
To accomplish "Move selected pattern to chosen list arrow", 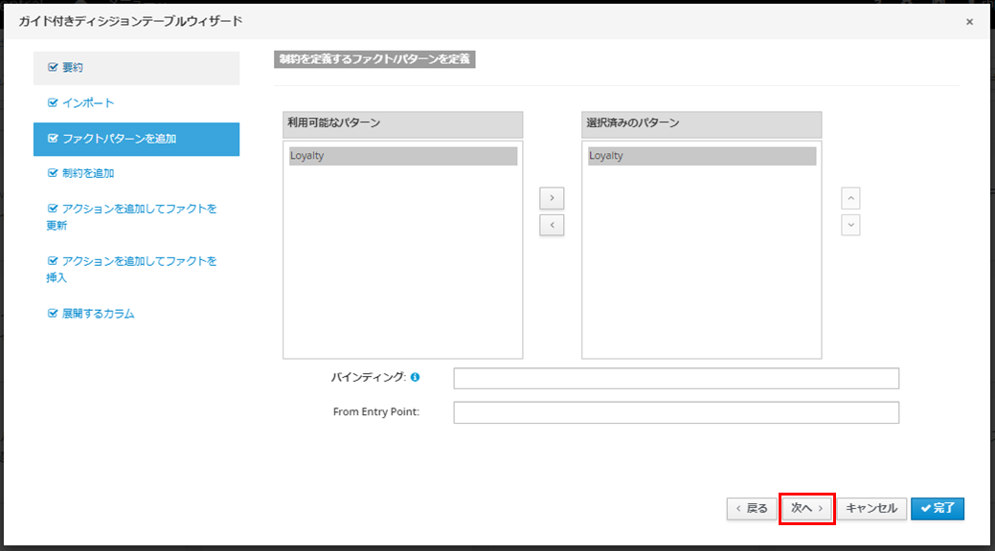I will pyautogui.click(x=552, y=198).
